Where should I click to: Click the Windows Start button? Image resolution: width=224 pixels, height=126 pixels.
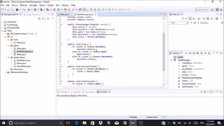[3, 123]
